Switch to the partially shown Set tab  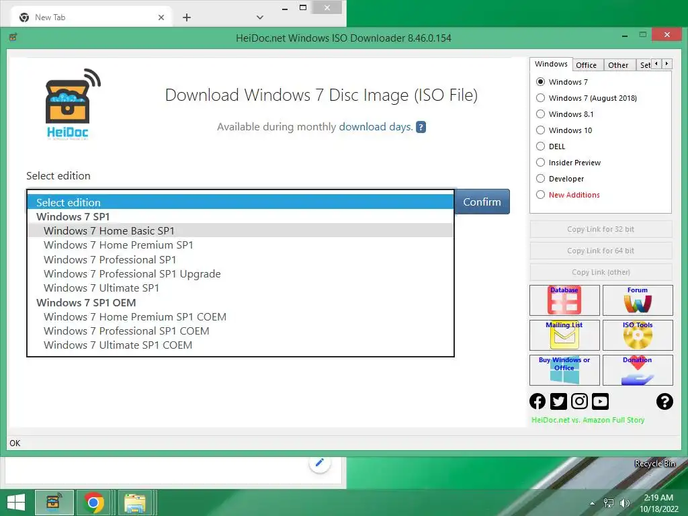coord(644,65)
